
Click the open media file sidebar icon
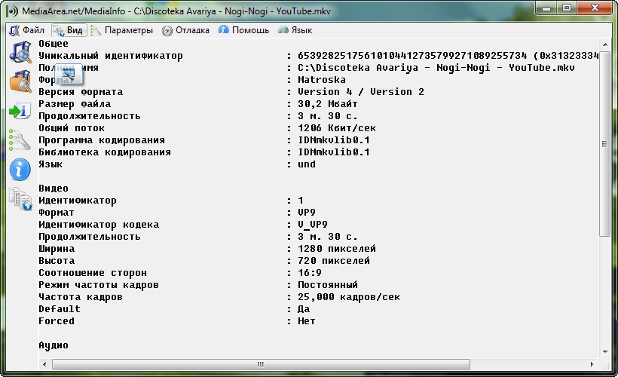[20, 52]
